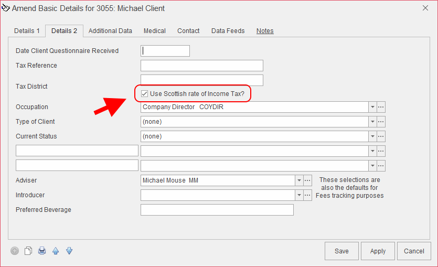Switch to the Details 1 tab
This screenshot has height=267, width=438.
point(27,31)
